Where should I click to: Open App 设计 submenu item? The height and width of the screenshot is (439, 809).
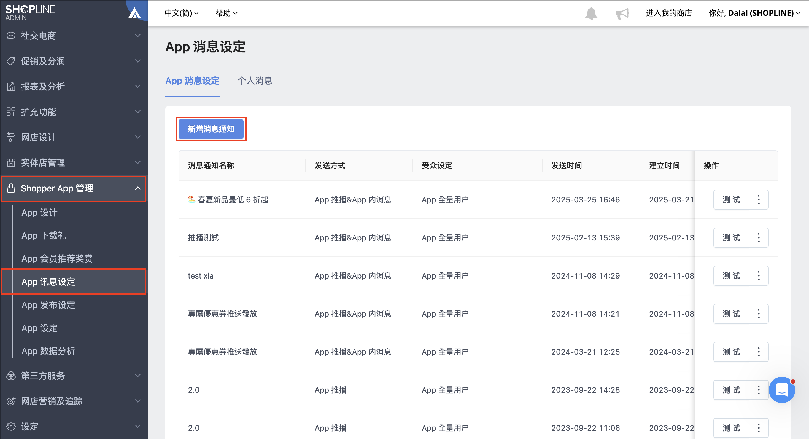click(40, 213)
